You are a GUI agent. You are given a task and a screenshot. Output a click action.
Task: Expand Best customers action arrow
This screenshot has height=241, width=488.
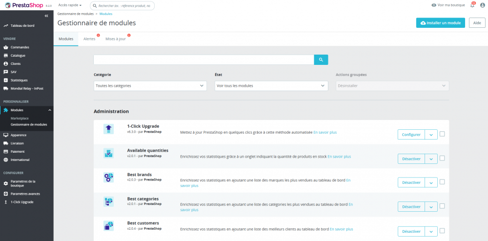click(431, 231)
